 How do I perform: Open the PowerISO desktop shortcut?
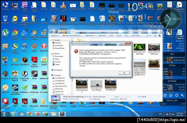15,20
